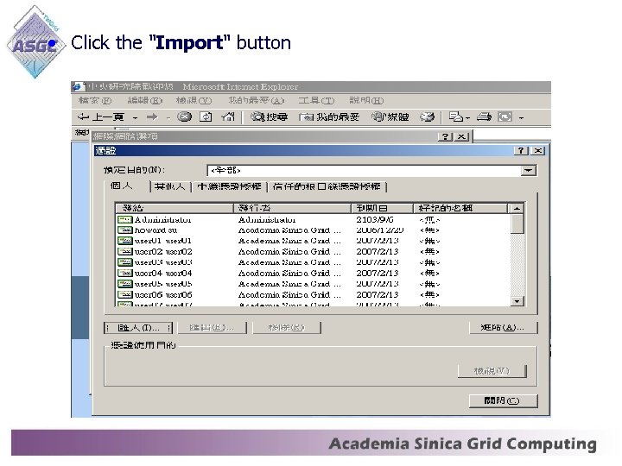Click certificate icon of the user01 row
The width and height of the screenshot is (622, 466).
pos(125,241)
